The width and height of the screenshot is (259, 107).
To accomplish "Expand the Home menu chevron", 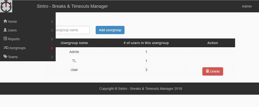I will (x=52, y=22).
